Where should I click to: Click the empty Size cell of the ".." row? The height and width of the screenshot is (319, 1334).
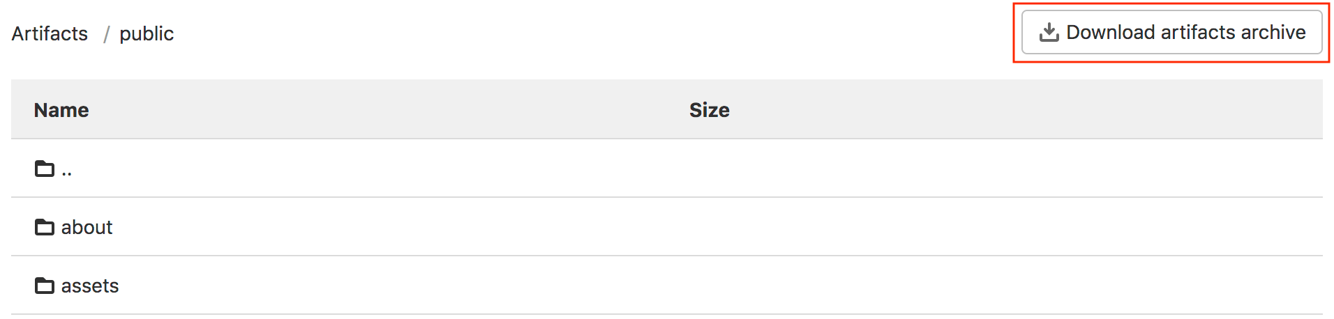(709, 169)
